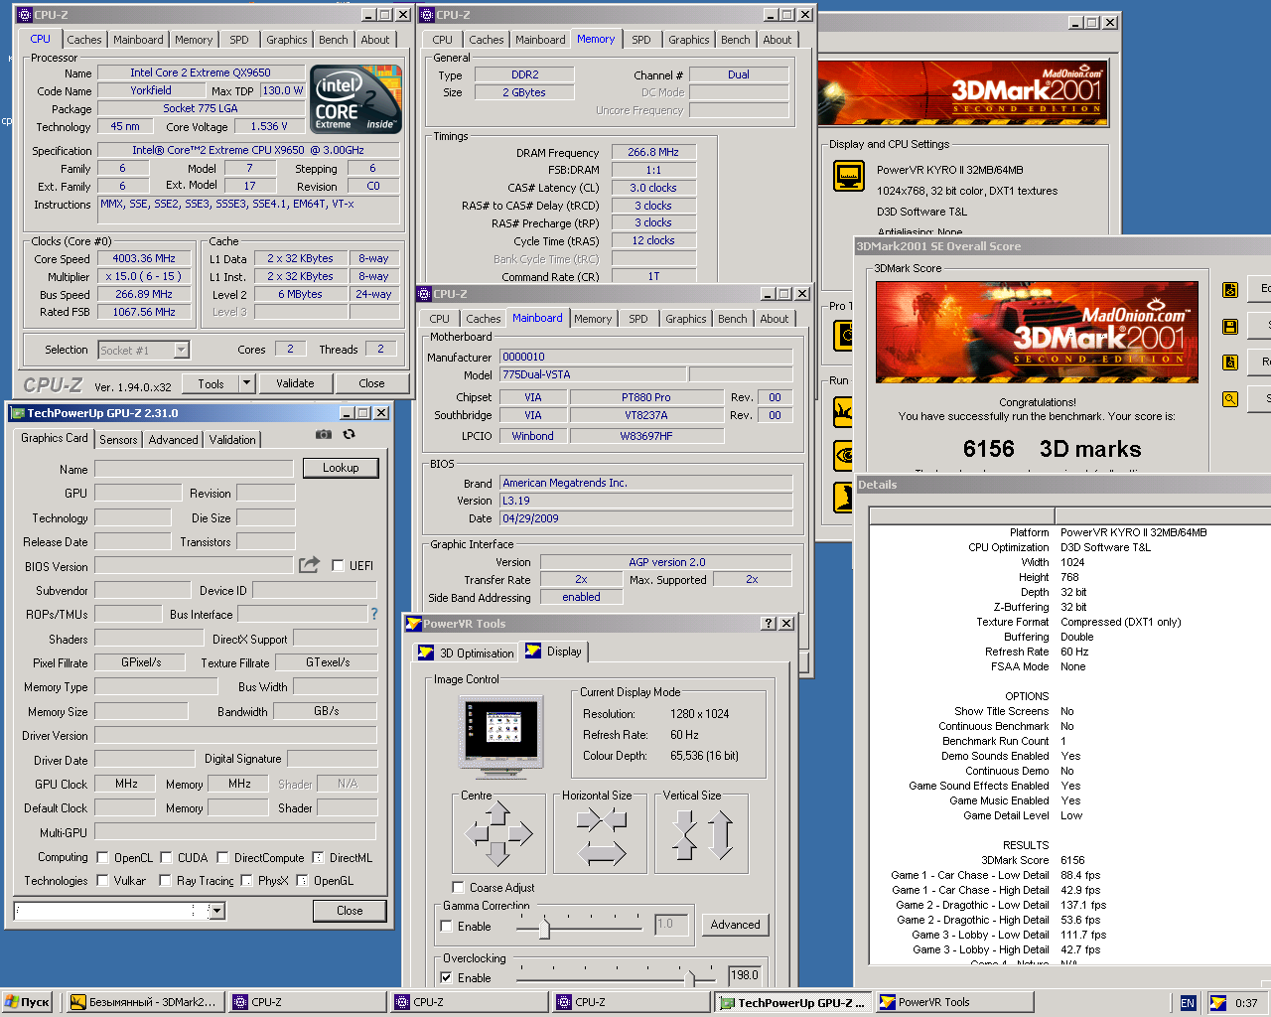
Task: Shrink horizontal size with inward arrows
Action: (602, 819)
